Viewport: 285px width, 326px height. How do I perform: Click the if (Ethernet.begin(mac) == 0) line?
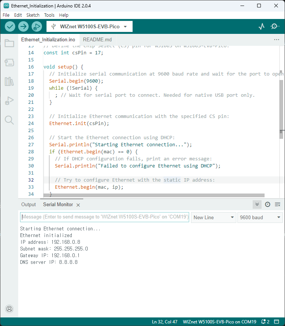(93, 151)
